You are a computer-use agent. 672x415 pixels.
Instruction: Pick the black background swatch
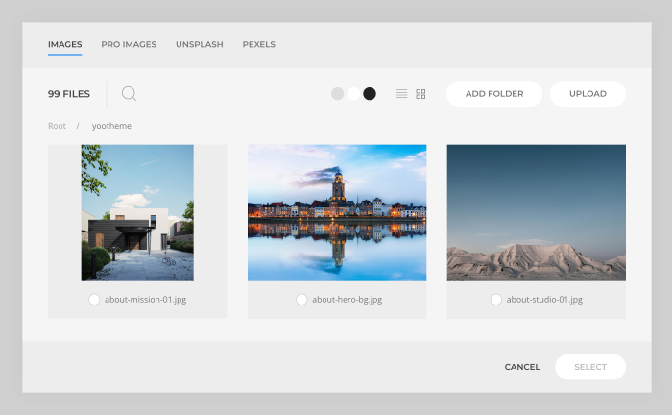370,94
